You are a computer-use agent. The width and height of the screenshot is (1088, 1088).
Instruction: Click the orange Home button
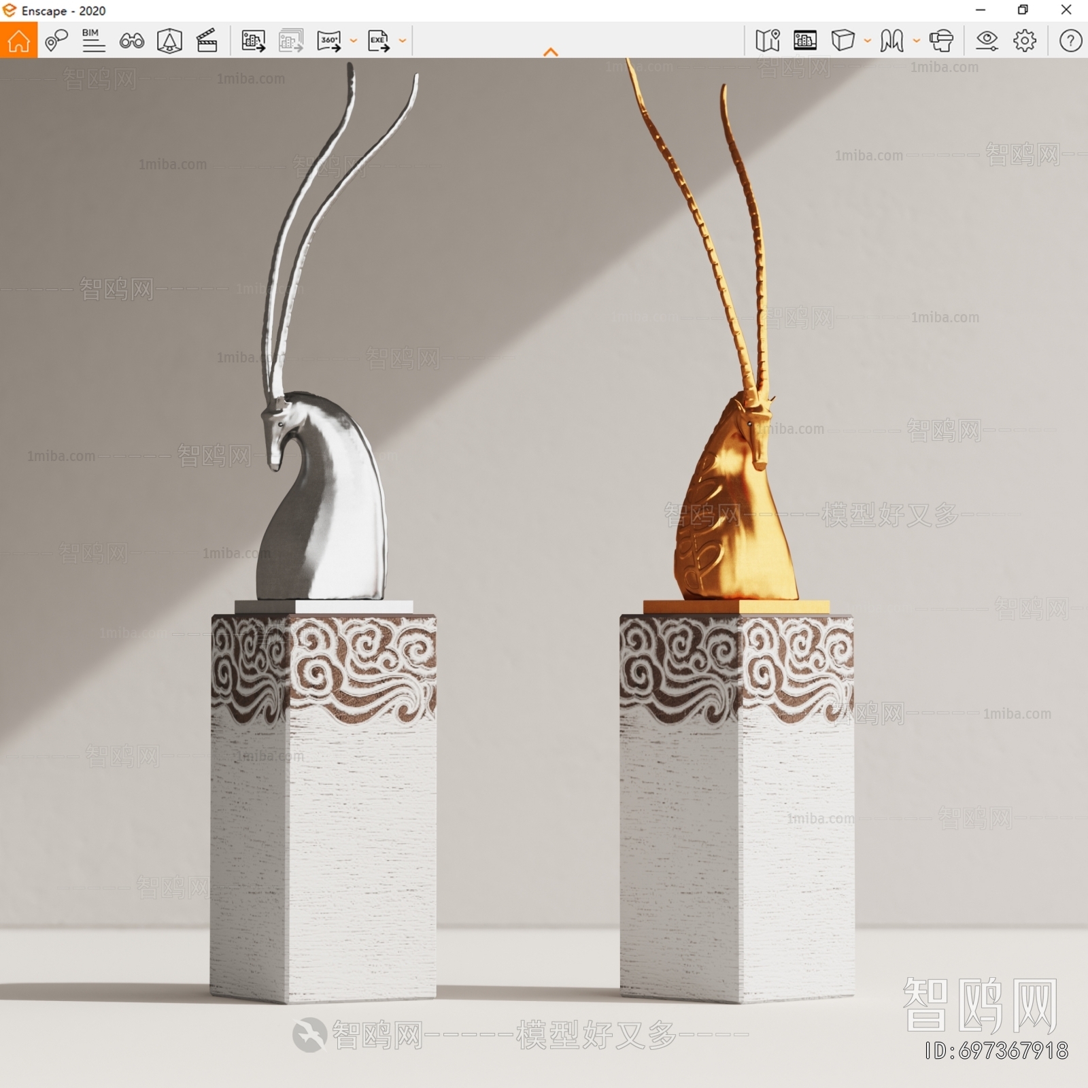tap(18, 40)
